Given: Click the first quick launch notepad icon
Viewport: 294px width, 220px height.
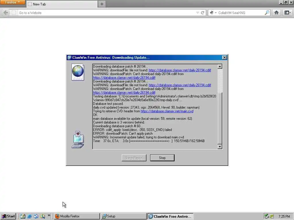Looking at the screenshot, I should (x=23, y=216).
